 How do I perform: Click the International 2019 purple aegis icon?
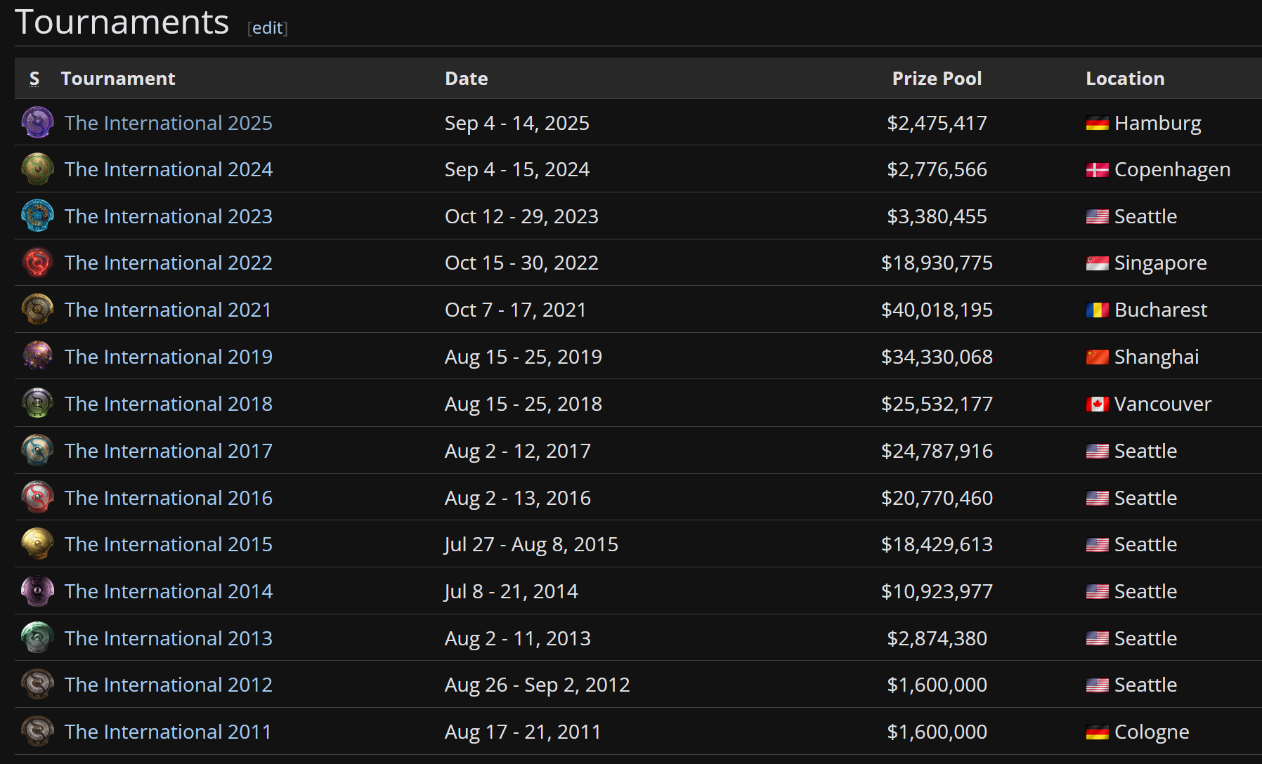pos(37,357)
